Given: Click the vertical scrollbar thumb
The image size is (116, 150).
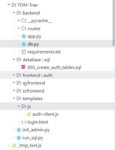Looking at the screenshot, I should click(x=113, y=23).
